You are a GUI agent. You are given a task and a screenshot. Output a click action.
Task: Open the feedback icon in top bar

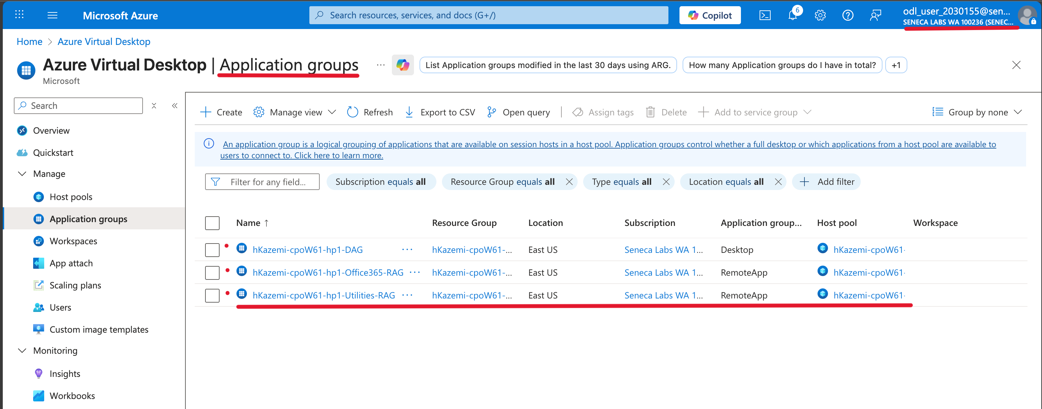coord(875,16)
